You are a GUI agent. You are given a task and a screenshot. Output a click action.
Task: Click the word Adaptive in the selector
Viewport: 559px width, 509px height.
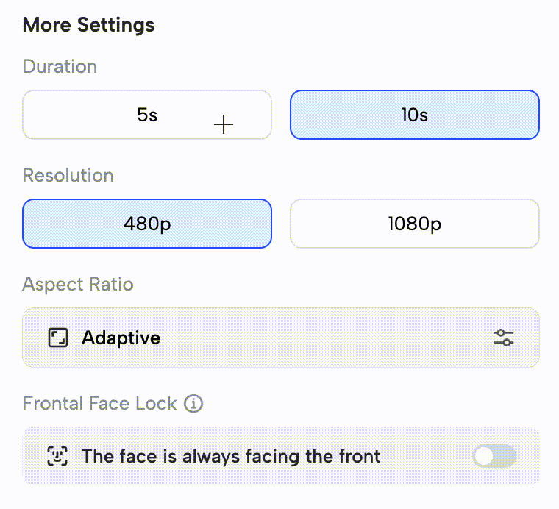coord(121,338)
